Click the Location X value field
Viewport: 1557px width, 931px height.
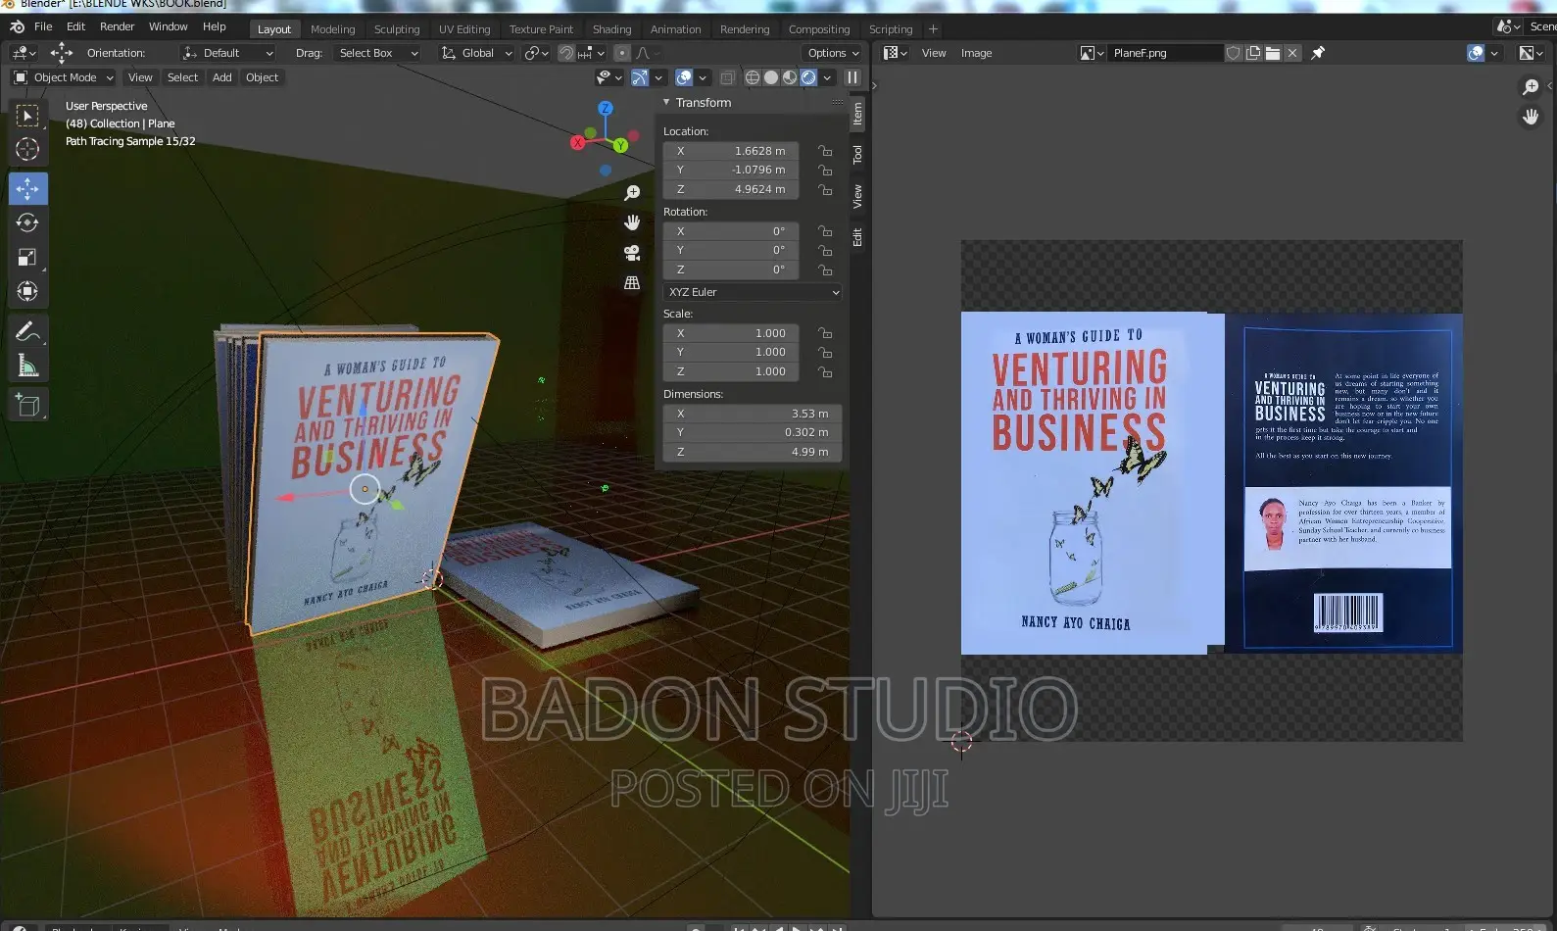click(x=731, y=151)
